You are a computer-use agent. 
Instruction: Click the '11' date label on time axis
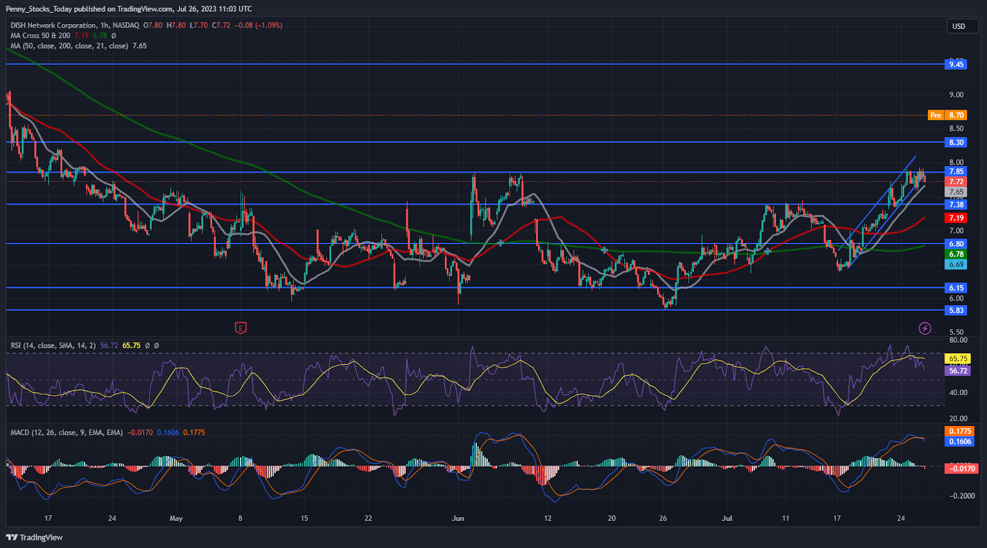pos(785,518)
